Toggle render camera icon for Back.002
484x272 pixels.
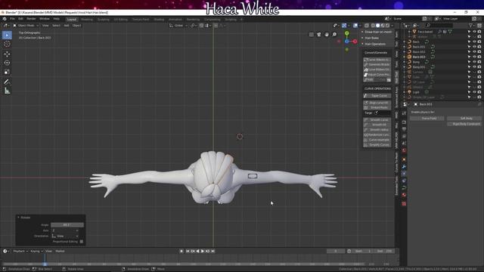pyautogui.click(x=479, y=52)
